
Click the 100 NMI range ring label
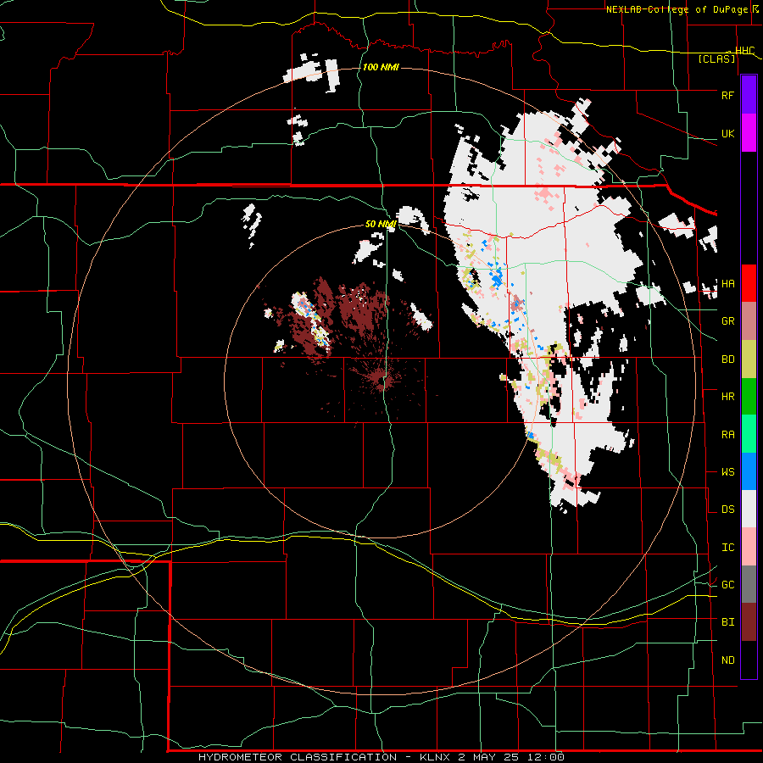coord(381,67)
